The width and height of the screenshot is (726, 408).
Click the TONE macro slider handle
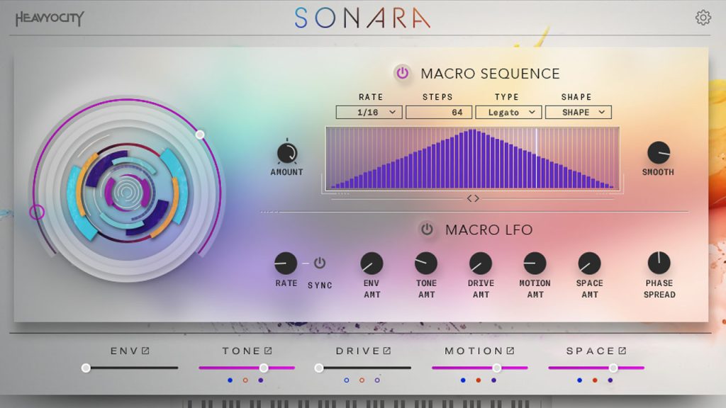(x=264, y=368)
